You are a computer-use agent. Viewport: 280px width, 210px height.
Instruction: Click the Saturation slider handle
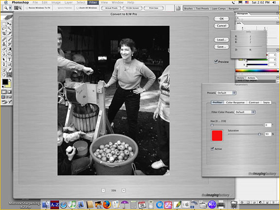pos(260,134)
